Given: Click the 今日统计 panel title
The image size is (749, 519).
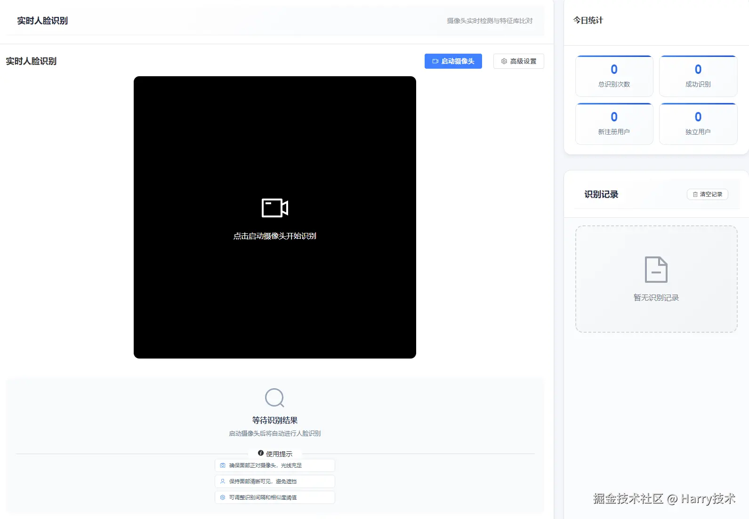Looking at the screenshot, I should coord(588,20).
